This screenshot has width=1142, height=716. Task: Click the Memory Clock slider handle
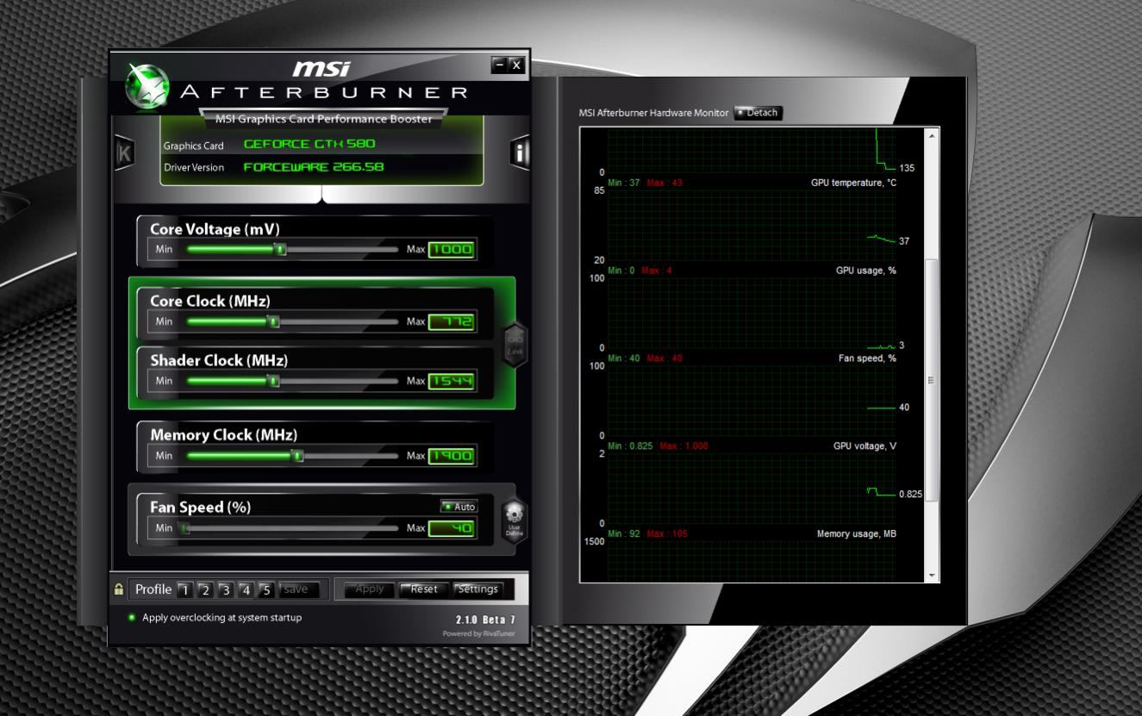click(298, 456)
